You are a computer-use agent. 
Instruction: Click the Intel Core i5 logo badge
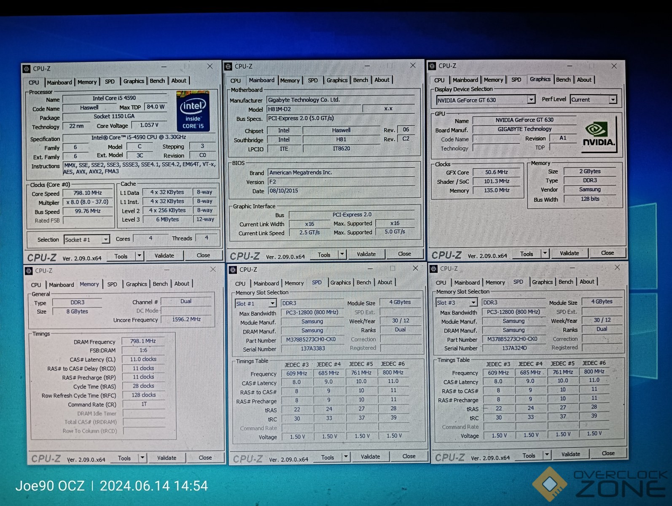[x=193, y=111]
